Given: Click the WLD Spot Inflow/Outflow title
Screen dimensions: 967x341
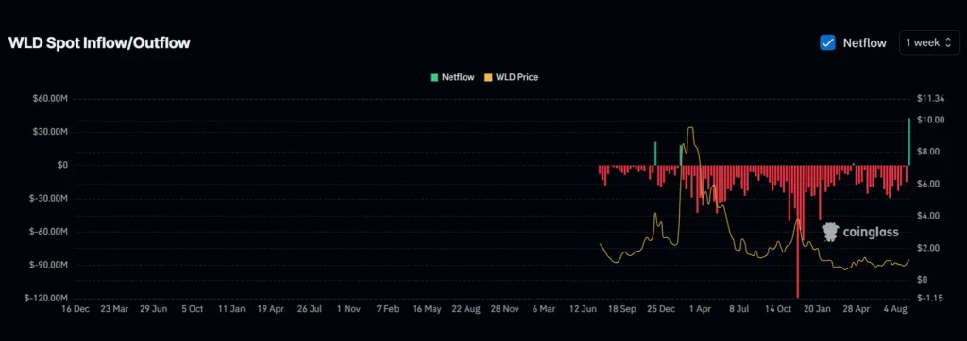Looking at the screenshot, I should pyautogui.click(x=99, y=42).
